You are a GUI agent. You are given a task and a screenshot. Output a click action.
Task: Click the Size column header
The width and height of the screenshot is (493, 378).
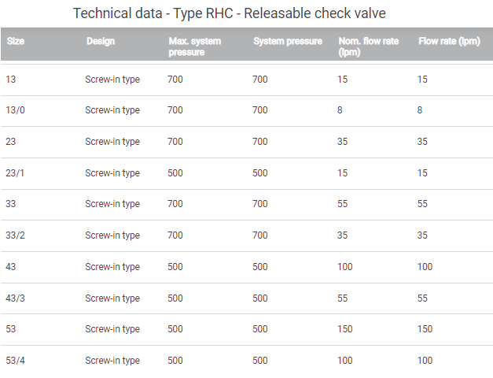click(15, 41)
